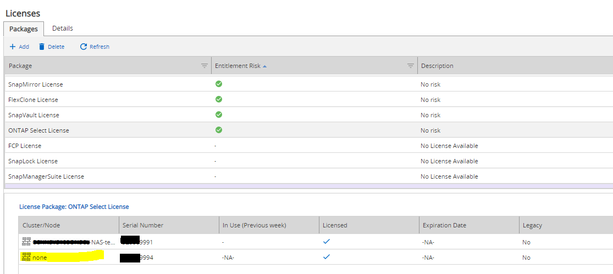Click the green check for SnapMirror License
The height and width of the screenshot is (274, 613).
click(219, 84)
